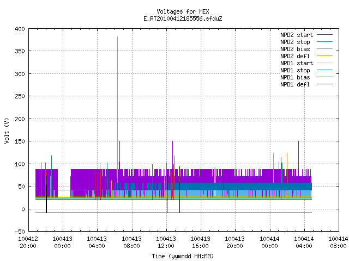Click the Volt (V) y-axis label
349x261 pixels.
pyautogui.click(x=7, y=130)
